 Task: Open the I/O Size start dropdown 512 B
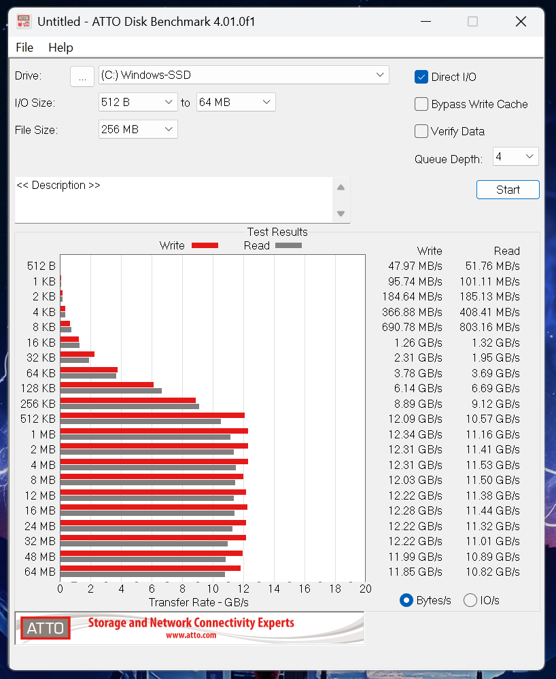click(x=138, y=102)
